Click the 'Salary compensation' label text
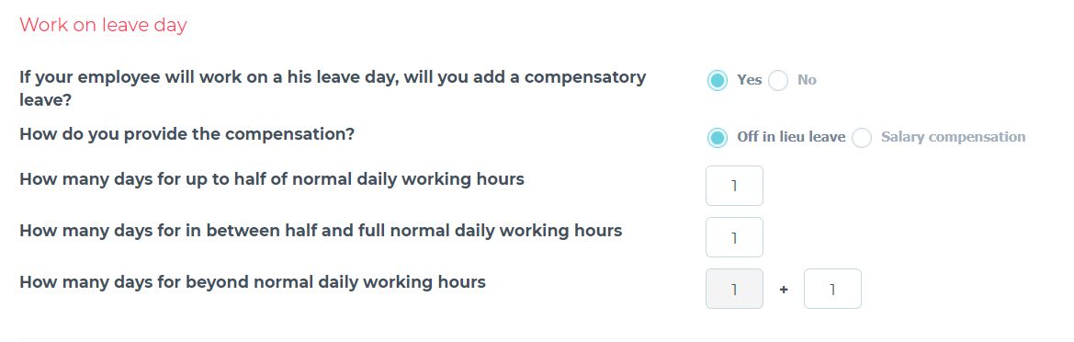 pyautogui.click(x=954, y=137)
